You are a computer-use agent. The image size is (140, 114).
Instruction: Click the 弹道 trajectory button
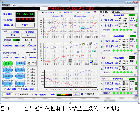tap(20, 76)
